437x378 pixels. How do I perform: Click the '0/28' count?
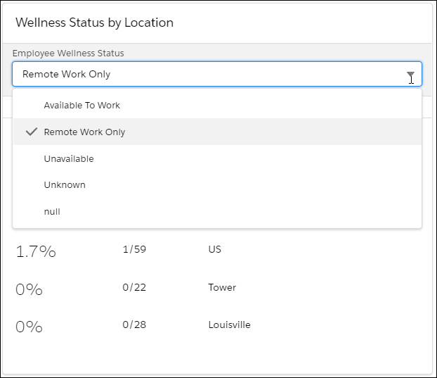pyautogui.click(x=134, y=325)
